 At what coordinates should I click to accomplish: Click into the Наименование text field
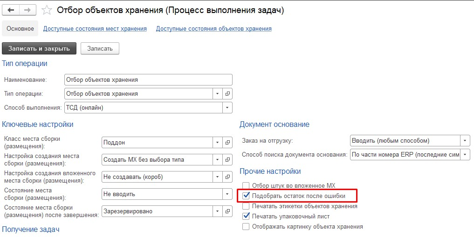point(148,79)
